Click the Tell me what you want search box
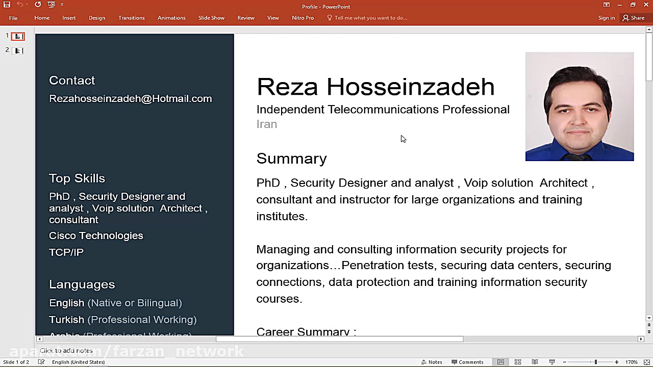 pos(367,18)
